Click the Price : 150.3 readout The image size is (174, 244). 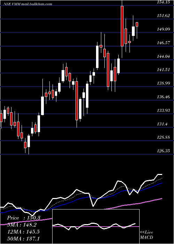(x=24, y=218)
